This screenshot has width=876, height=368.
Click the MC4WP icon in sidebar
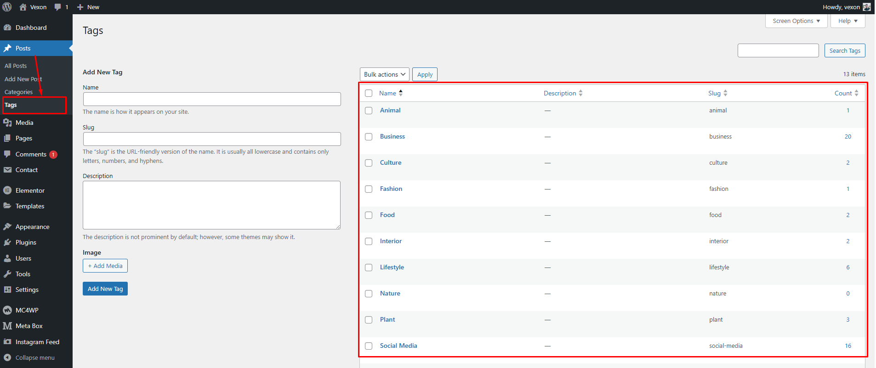click(x=7, y=310)
